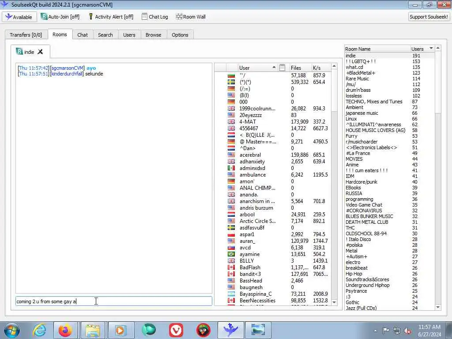Sort user list by K/s column

pyautogui.click(x=321, y=68)
